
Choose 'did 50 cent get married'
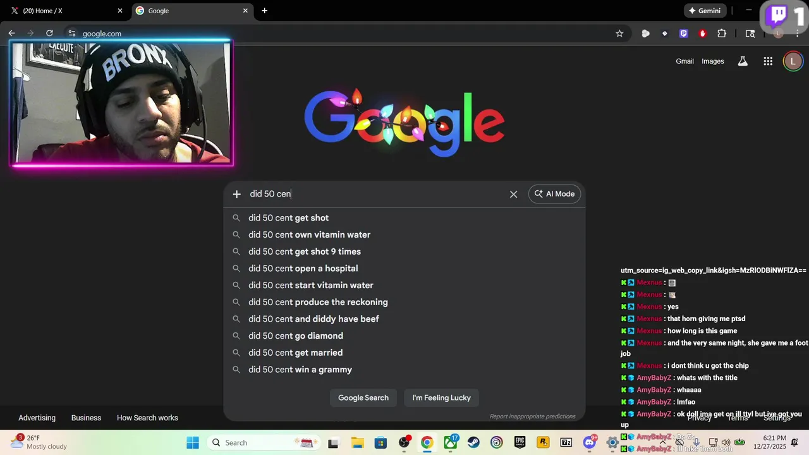(x=404, y=353)
